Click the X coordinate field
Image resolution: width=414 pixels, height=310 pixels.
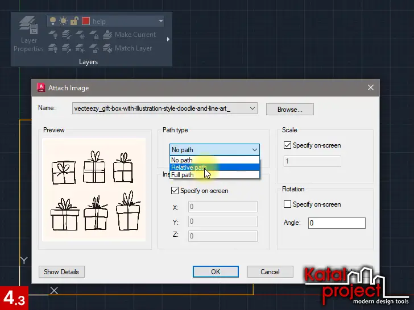coord(223,207)
